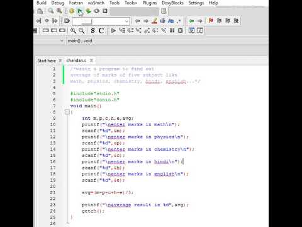302x227 pixels.
Task: Open the scope dropdown left of main()
Action: pos(62,41)
